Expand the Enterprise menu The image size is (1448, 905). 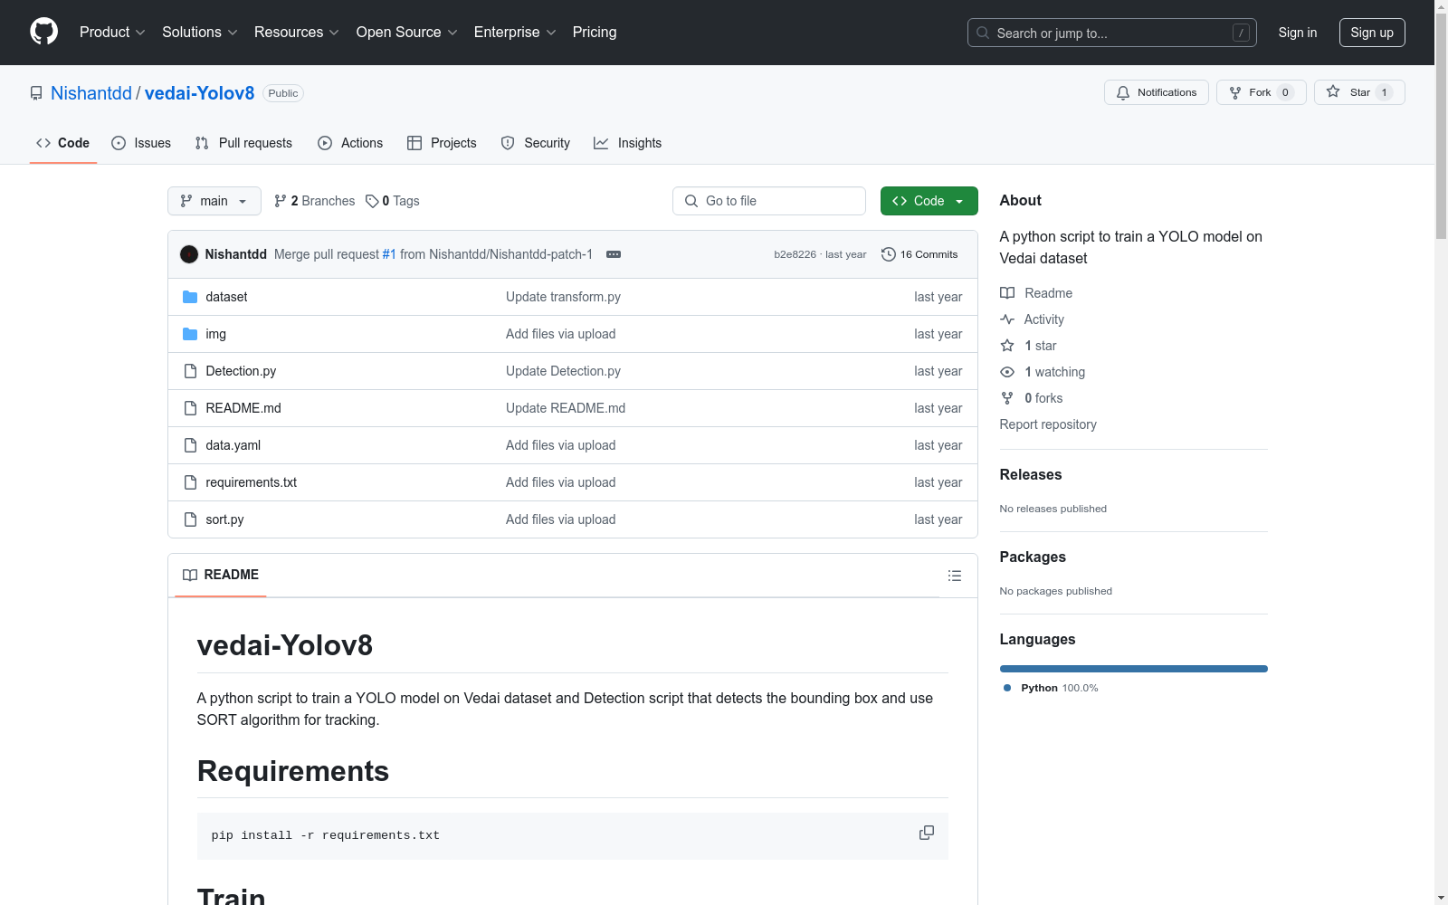pos(515,32)
